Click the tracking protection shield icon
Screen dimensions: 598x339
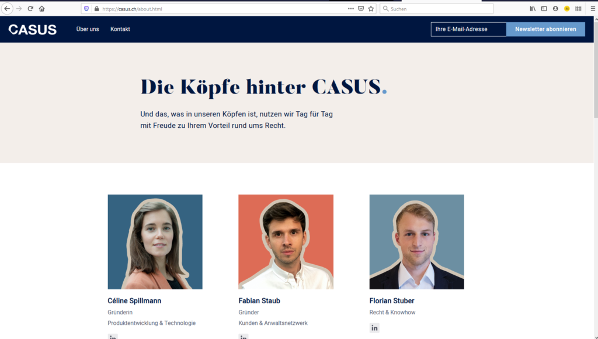coord(86,9)
